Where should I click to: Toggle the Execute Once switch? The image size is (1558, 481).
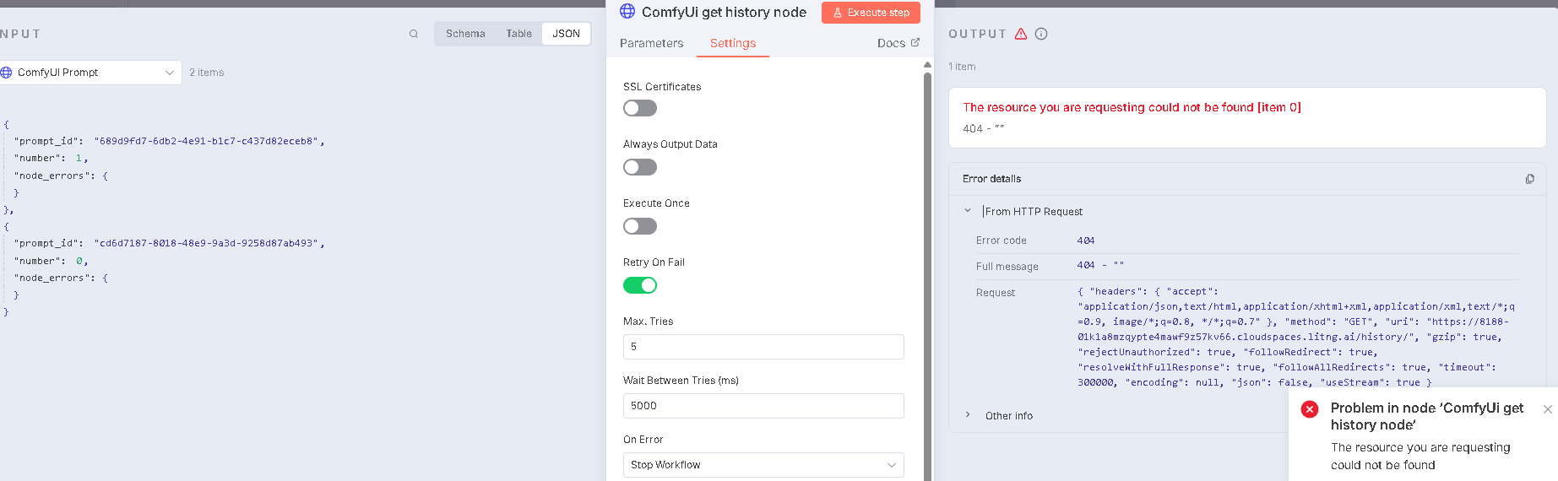(640, 226)
